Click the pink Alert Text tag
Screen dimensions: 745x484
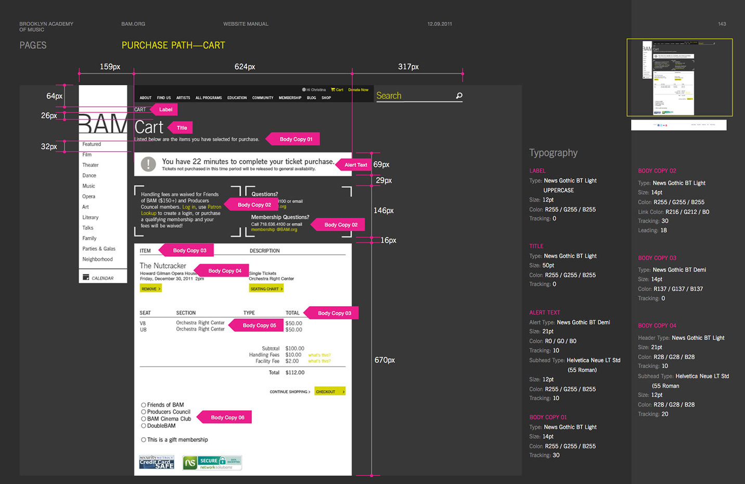[x=356, y=165]
